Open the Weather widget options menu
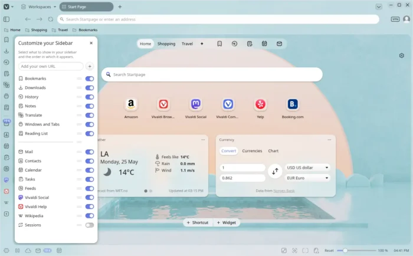Viewport: 413px width, 256px height. point(203,140)
